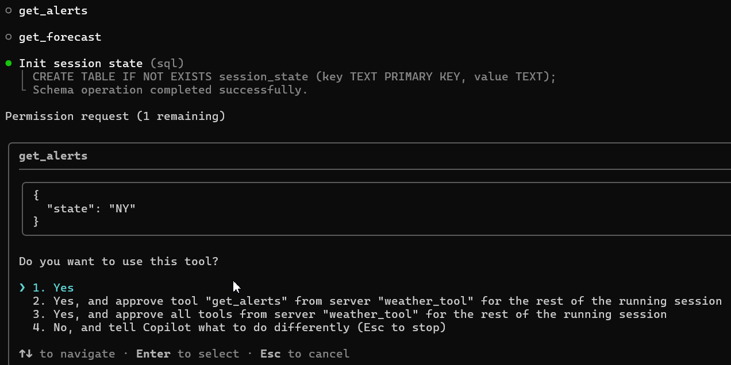
Task: Click the CREATE TABLE SQL statement line
Action: [294, 76]
